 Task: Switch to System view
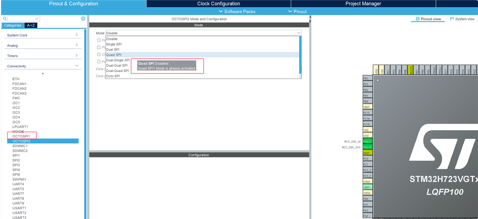462,19
